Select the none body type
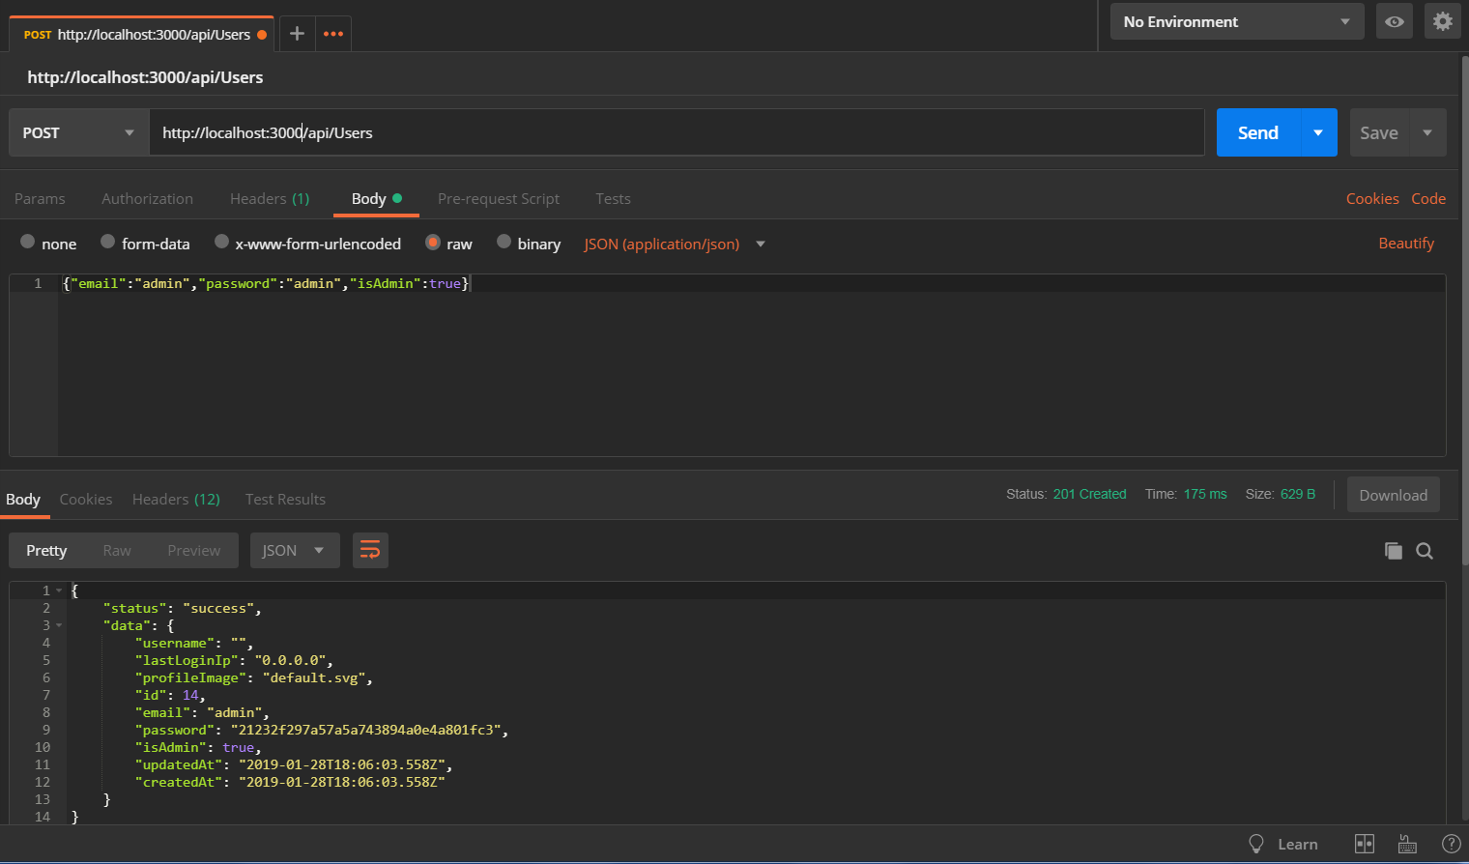Screen dimensions: 1469x864 28,242
